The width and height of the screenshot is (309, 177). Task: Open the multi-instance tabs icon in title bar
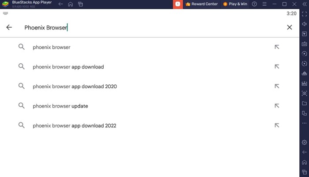(x=80, y=4)
